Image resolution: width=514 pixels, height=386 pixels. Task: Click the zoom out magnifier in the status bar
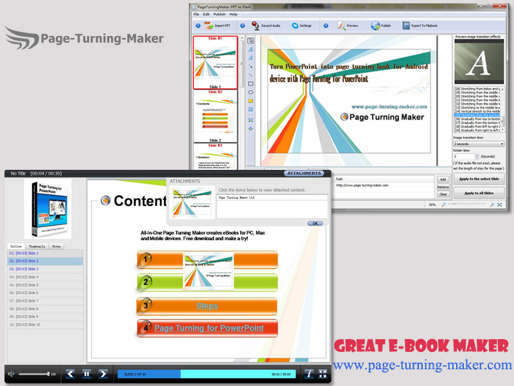point(443,205)
